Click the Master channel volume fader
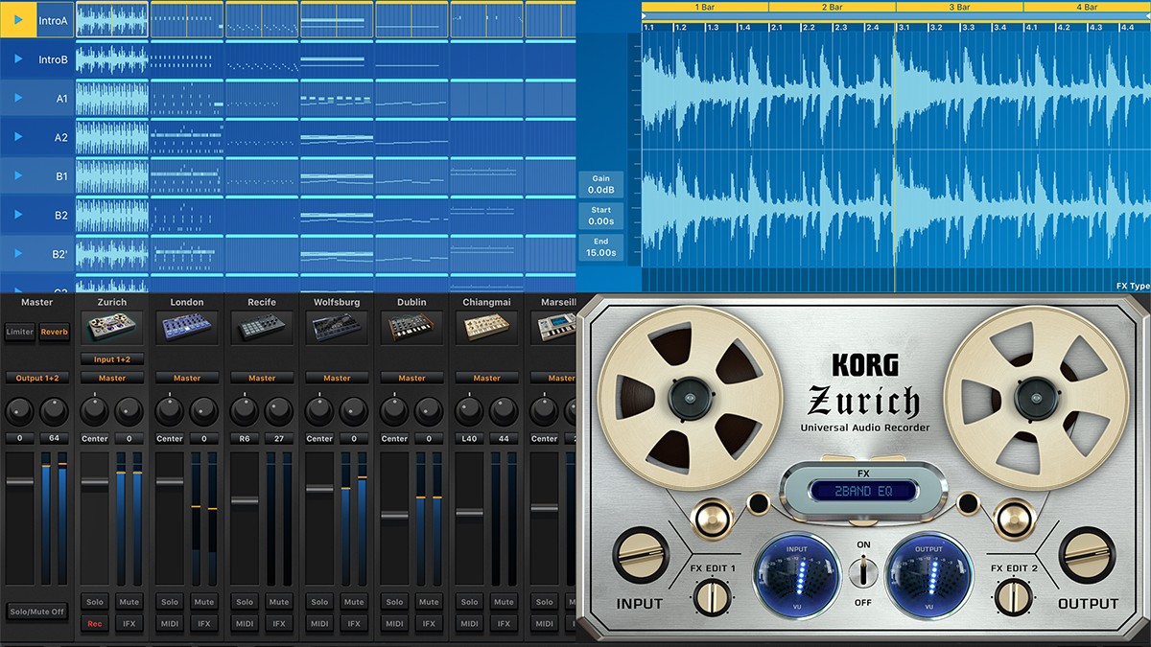Screen dimensions: 1151x647 [x=20, y=481]
